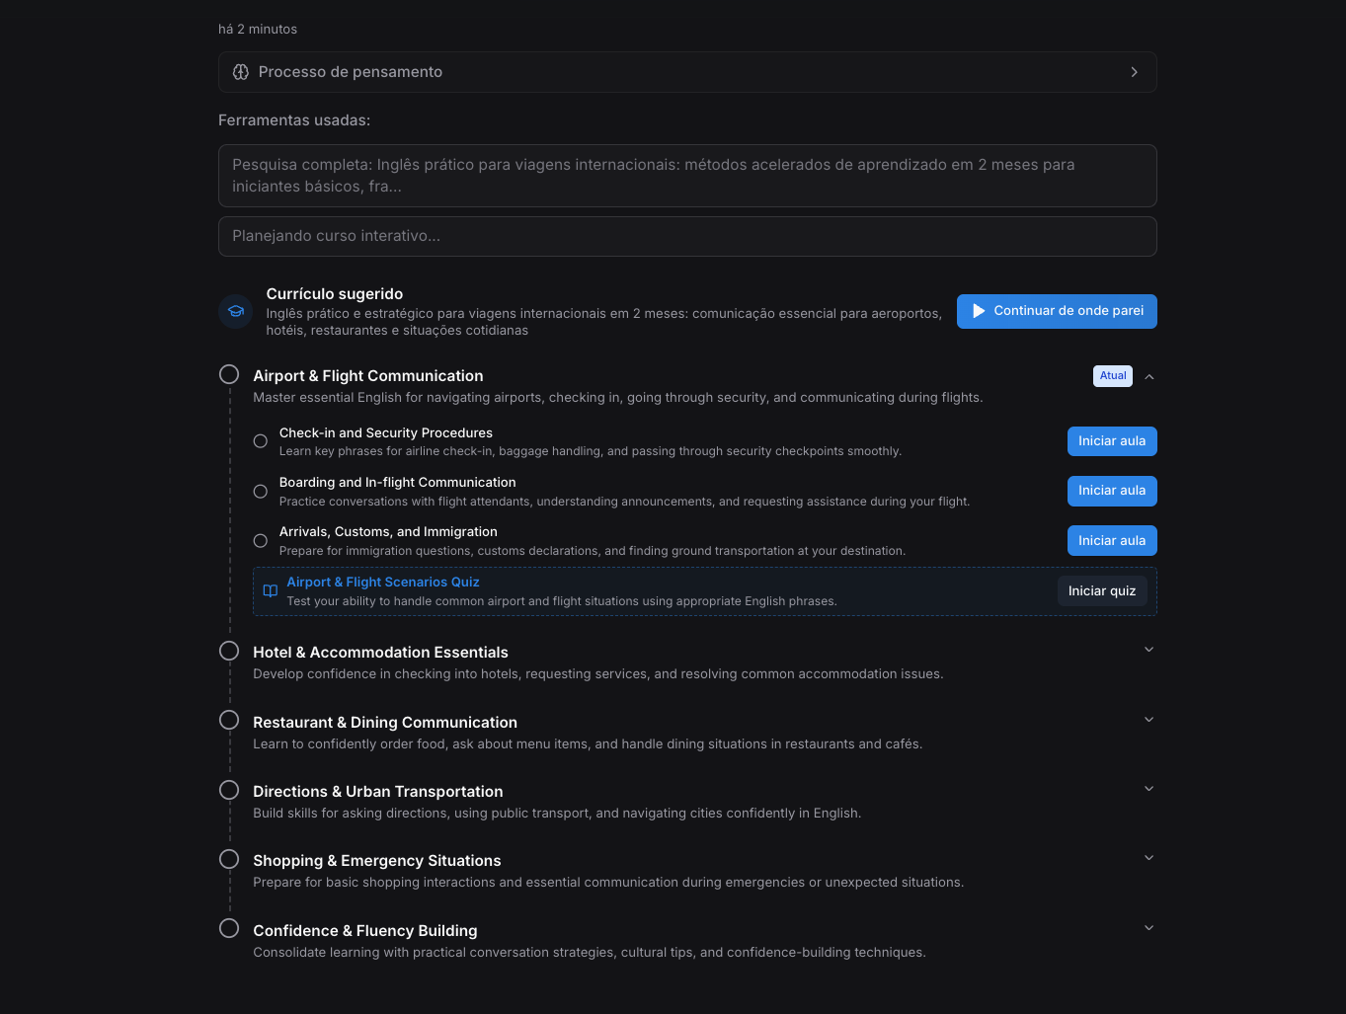
Task: Expand Directions & Urban Transportation module
Action: (1148, 788)
